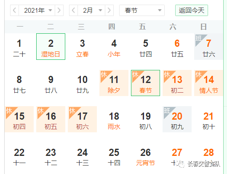
Task: Select February 2 湿地日
Action: (x=51, y=46)
